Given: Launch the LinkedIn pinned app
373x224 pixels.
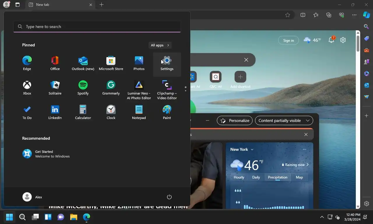Looking at the screenshot, I should tap(55, 113).
